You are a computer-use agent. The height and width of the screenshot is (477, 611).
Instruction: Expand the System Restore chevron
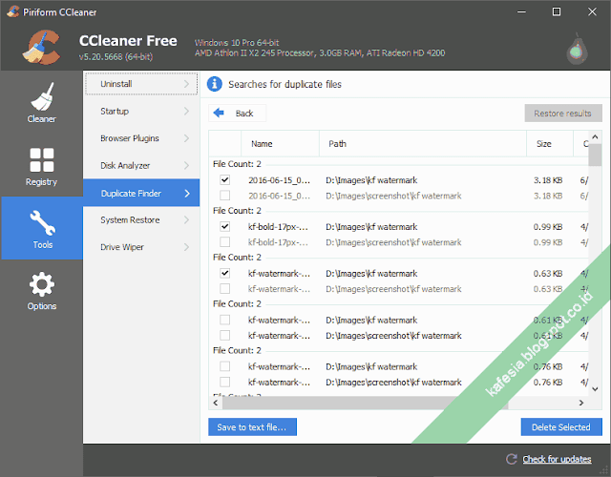187,220
